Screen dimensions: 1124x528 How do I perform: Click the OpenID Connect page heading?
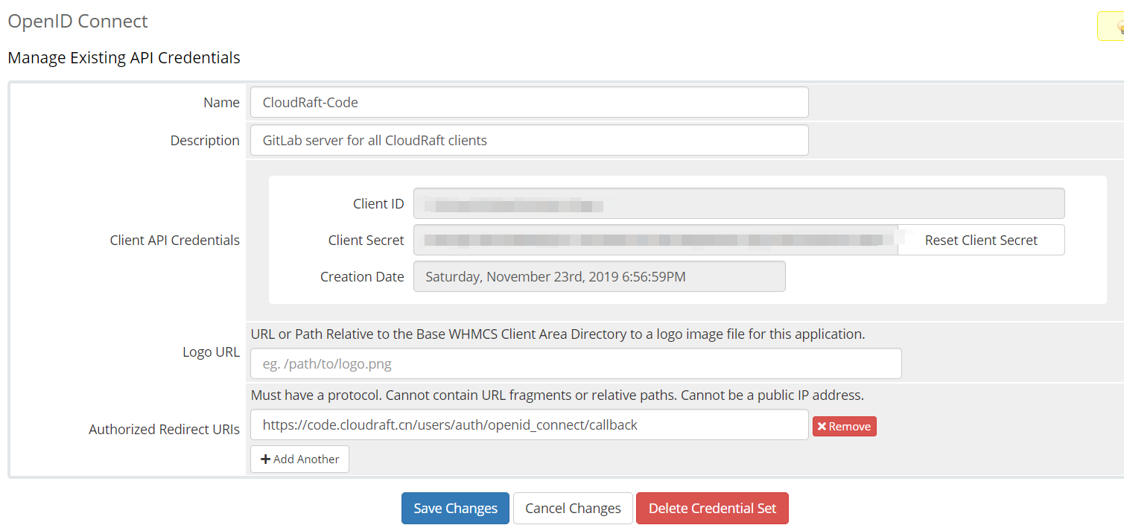click(x=77, y=22)
